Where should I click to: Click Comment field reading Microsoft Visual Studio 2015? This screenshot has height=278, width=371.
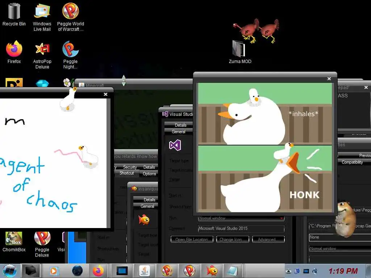coord(241,228)
